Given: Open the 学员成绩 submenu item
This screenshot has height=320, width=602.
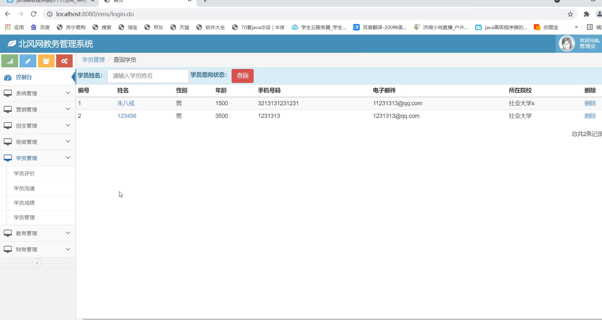Looking at the screenshot, I should coord(24,203).
